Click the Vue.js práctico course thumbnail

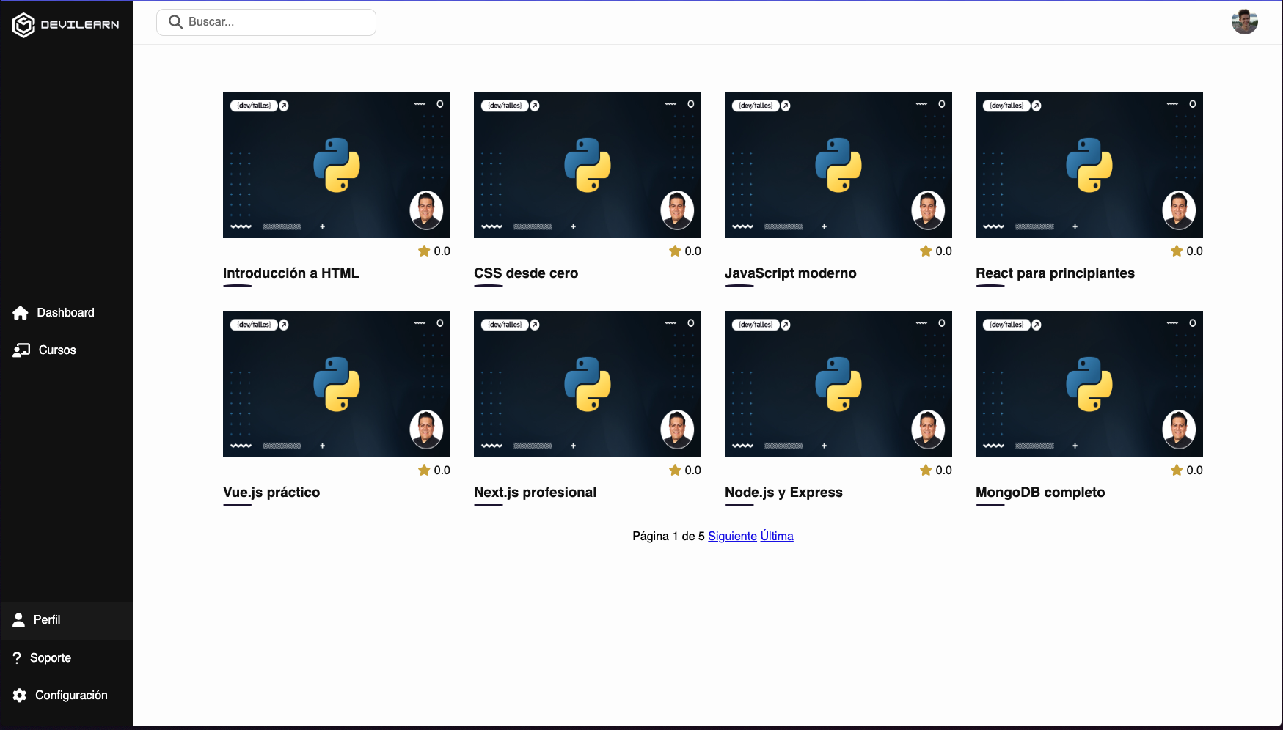(x=336, y=383)
